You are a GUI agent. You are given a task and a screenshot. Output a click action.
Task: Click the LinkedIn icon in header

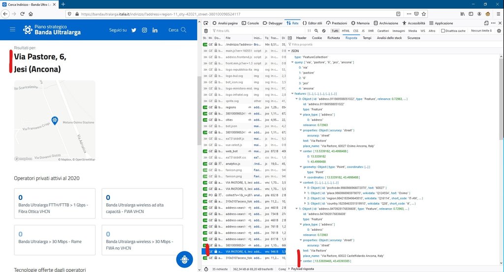[155, 30]
